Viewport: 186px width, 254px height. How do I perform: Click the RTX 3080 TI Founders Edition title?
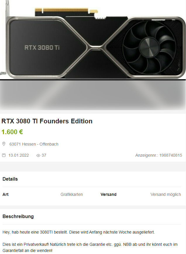click(x=47, y=121)
